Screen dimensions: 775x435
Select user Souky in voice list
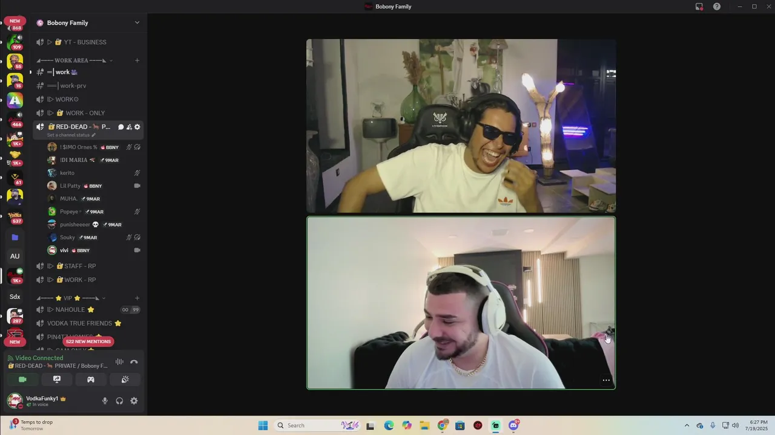point(94,237)
